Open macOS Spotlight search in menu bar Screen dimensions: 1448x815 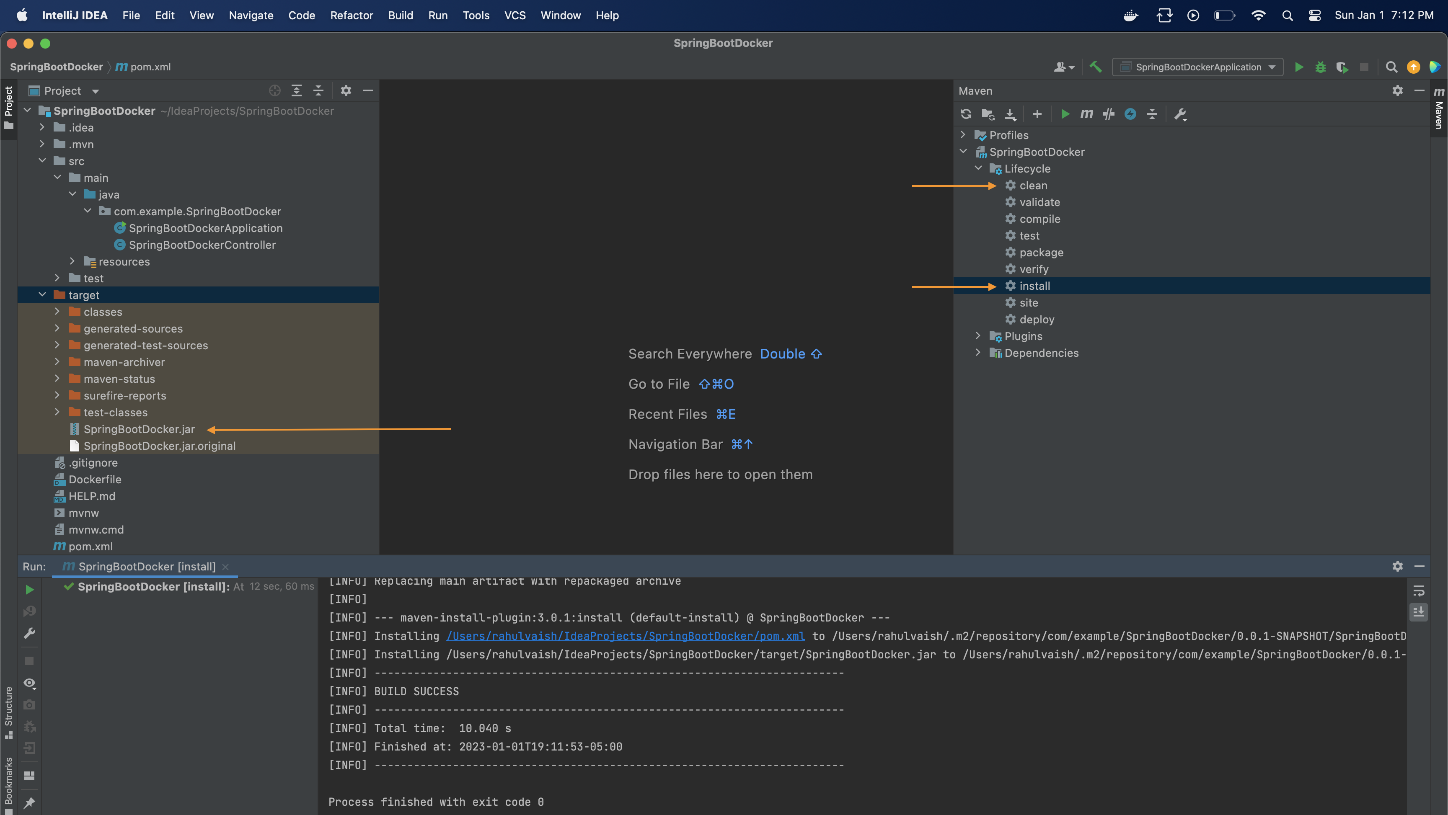(1287, 15)
